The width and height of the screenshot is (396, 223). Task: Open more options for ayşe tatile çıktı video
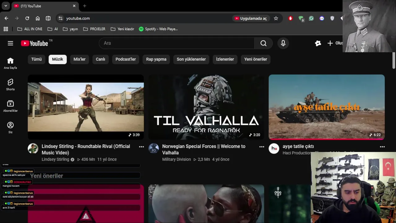[x=382, y=147]
